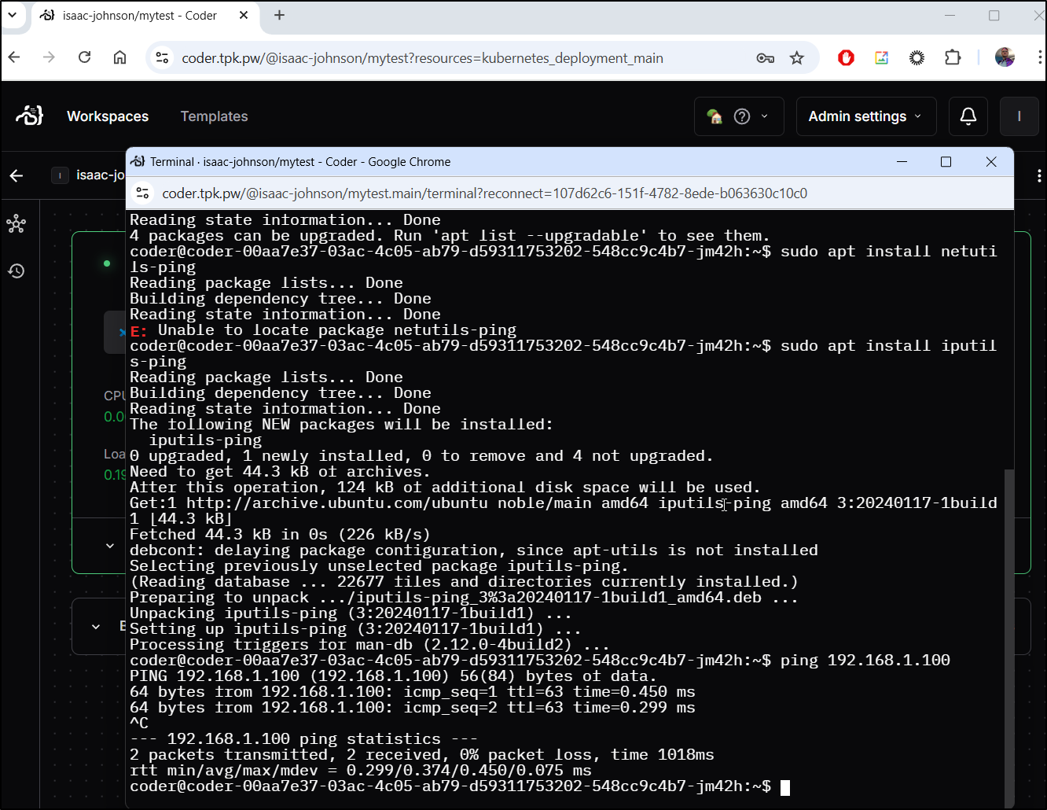Bookmark this page with the star
Image resolution: width=1047 pixels, height=810 pixels.
coord(797,58)
